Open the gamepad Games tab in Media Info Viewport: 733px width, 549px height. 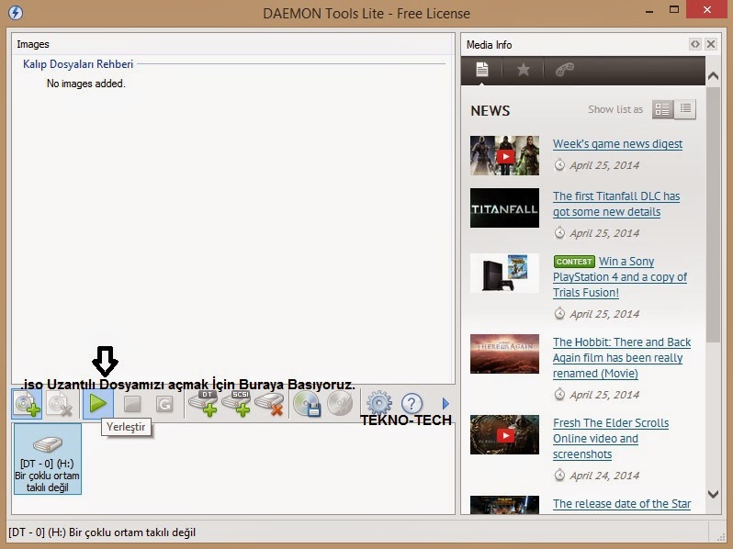click(x=565, y=70)
